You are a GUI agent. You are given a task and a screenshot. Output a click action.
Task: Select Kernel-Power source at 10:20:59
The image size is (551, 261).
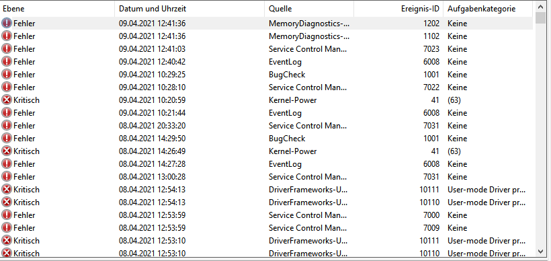292,100
